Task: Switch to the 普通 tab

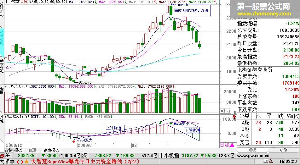Action: click(32, 150)
